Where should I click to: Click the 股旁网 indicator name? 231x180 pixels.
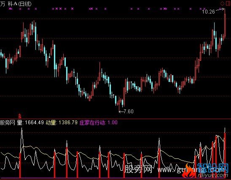8,123
